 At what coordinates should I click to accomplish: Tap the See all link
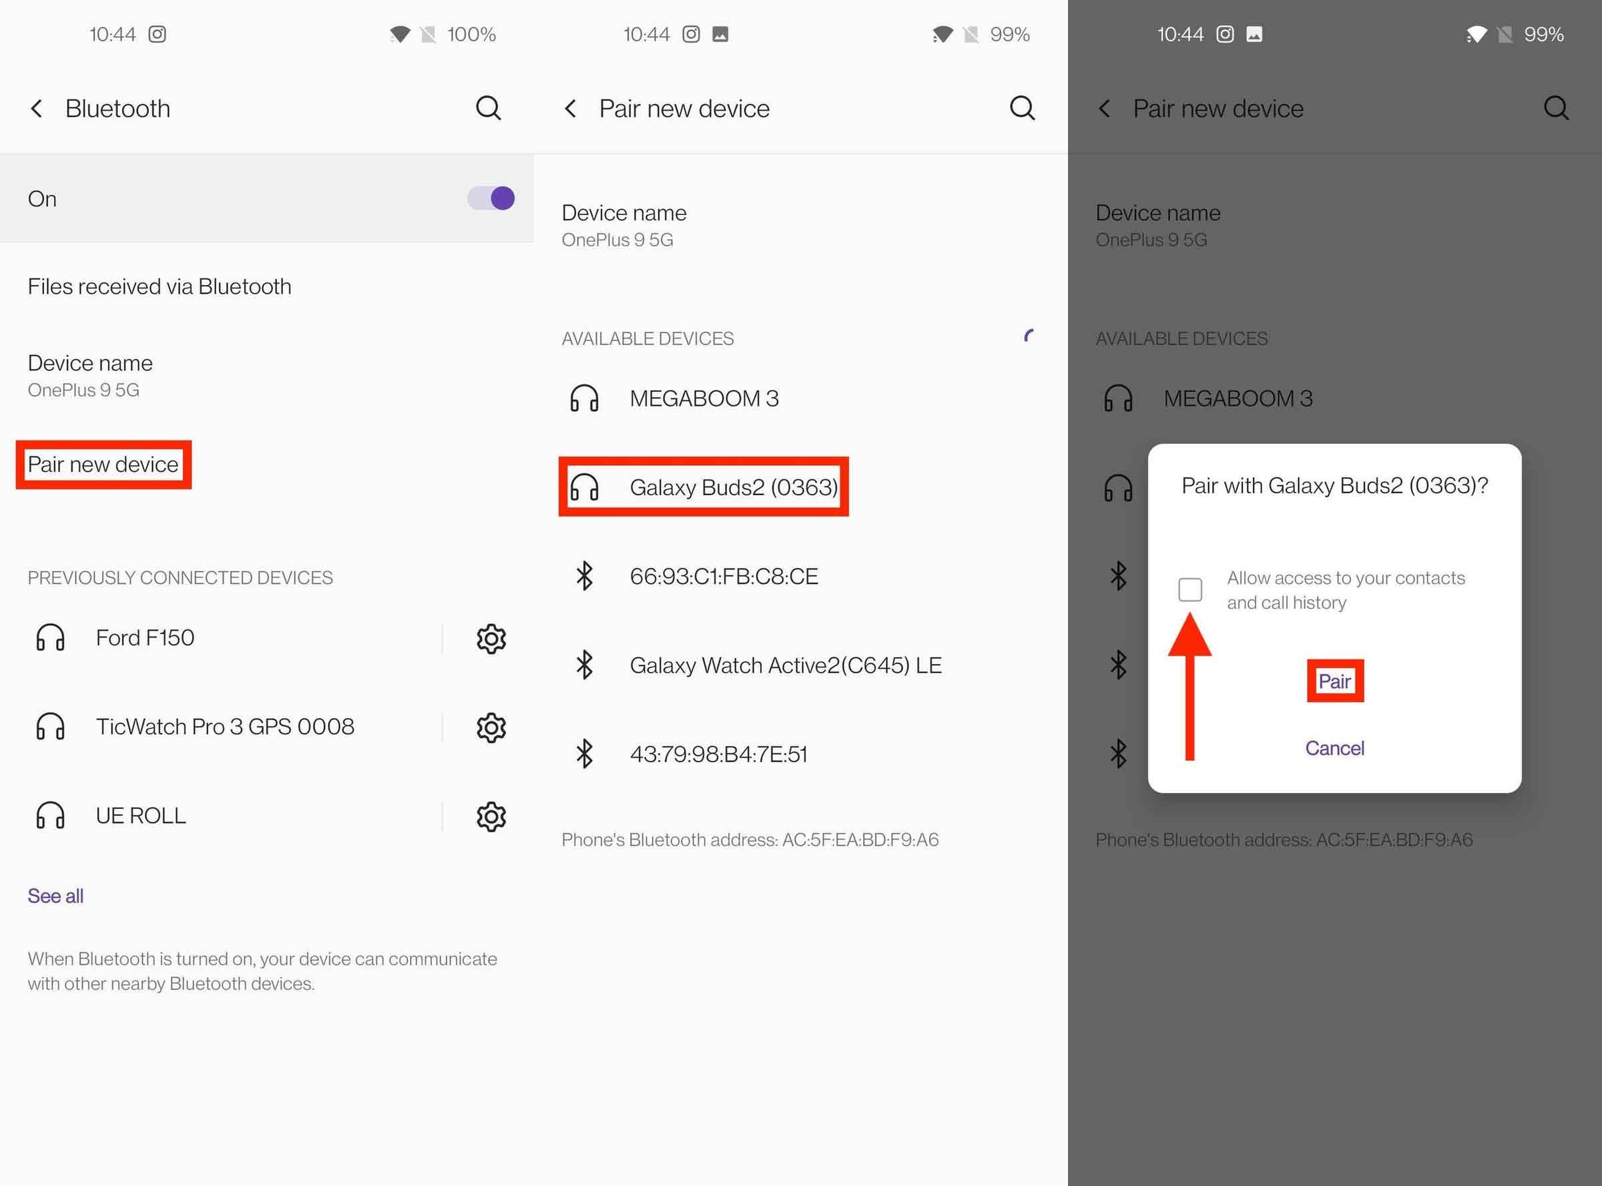point(55,896)
